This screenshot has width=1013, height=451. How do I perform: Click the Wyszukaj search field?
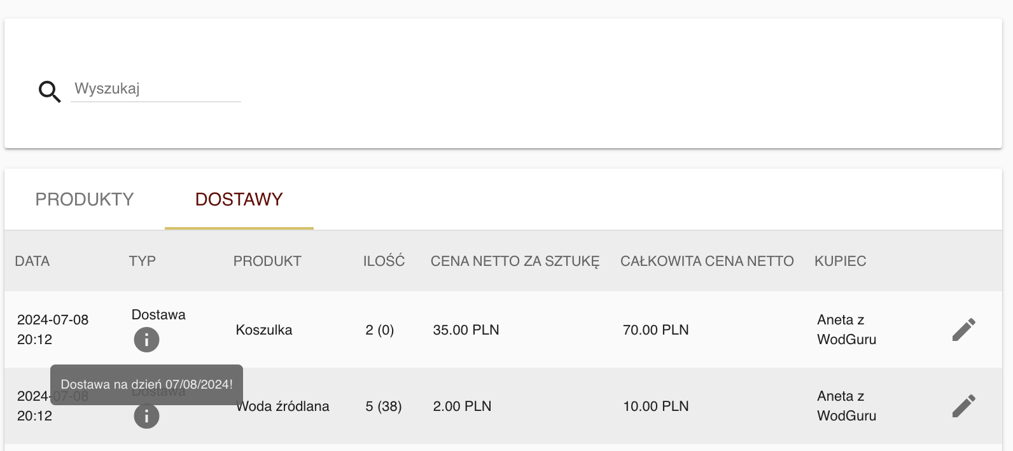(156, 89)
